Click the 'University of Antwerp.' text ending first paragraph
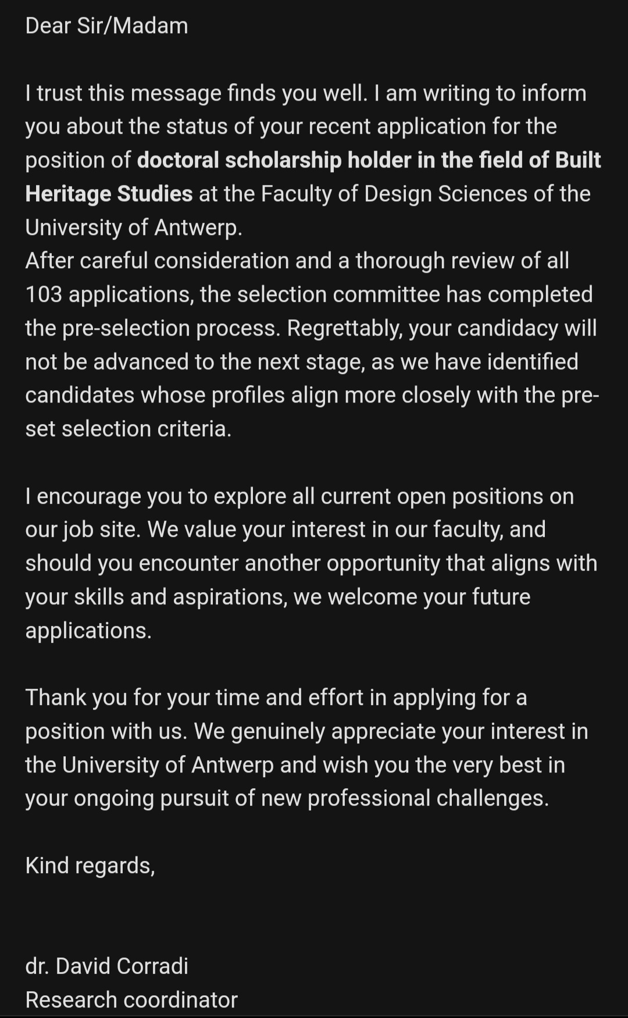This screenshot has width=628, height=1018. [133, 227]
